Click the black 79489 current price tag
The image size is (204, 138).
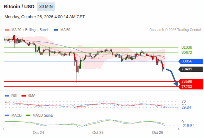pyautogui.click(x=191, y=69)
